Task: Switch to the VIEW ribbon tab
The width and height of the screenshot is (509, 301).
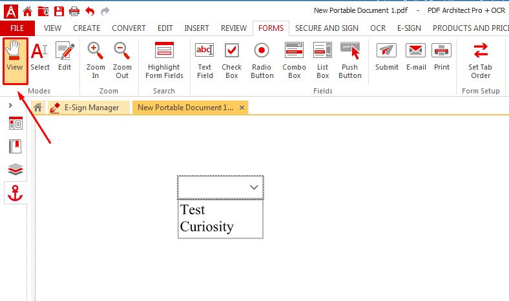Action: pyautogui.click(x=52, y=28)
